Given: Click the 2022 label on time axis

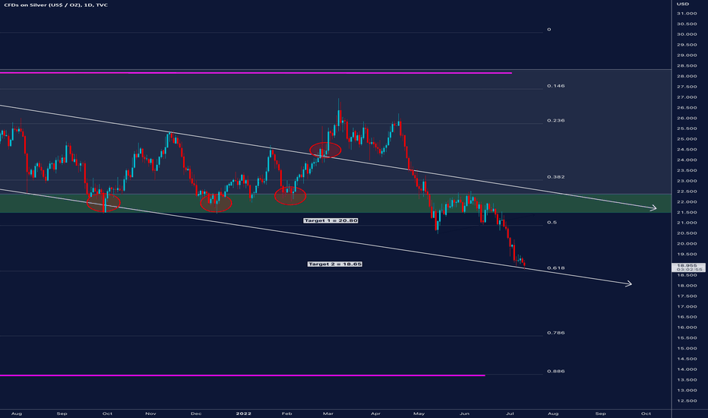Looking at the screenshot, I should [x=244, y=413].
